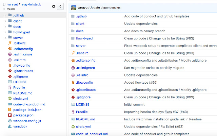Open README.md in main file list

click(x=85, y=119)
